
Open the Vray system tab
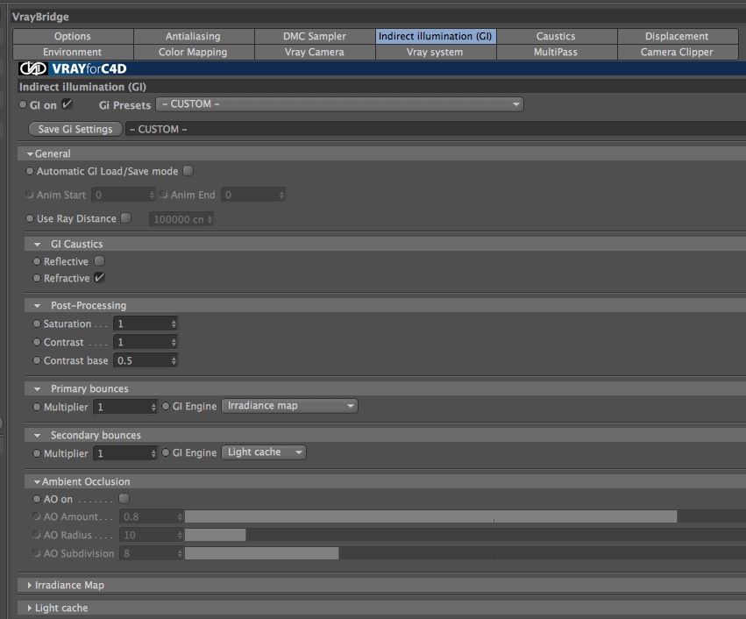[x=436, y=52]
